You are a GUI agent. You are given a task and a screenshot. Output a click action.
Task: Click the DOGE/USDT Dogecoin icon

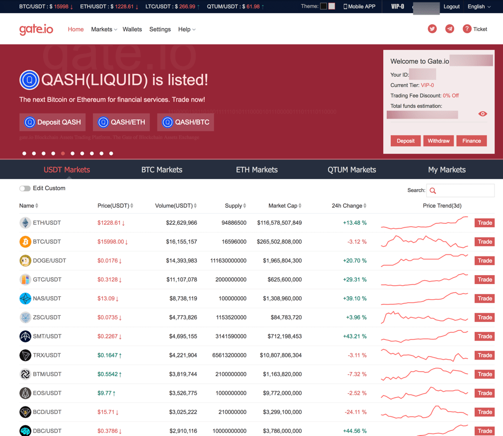coord(25,260)
